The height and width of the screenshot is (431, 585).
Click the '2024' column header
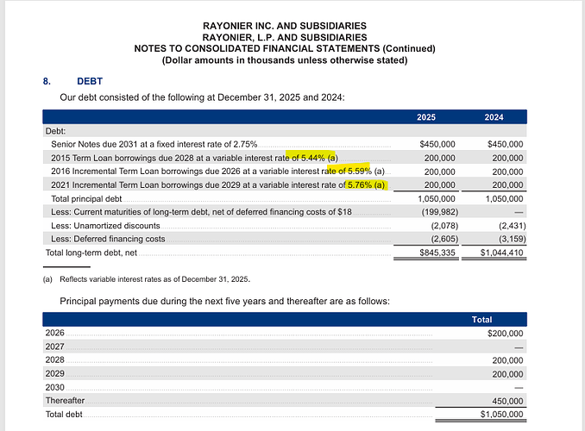point(494,117)
